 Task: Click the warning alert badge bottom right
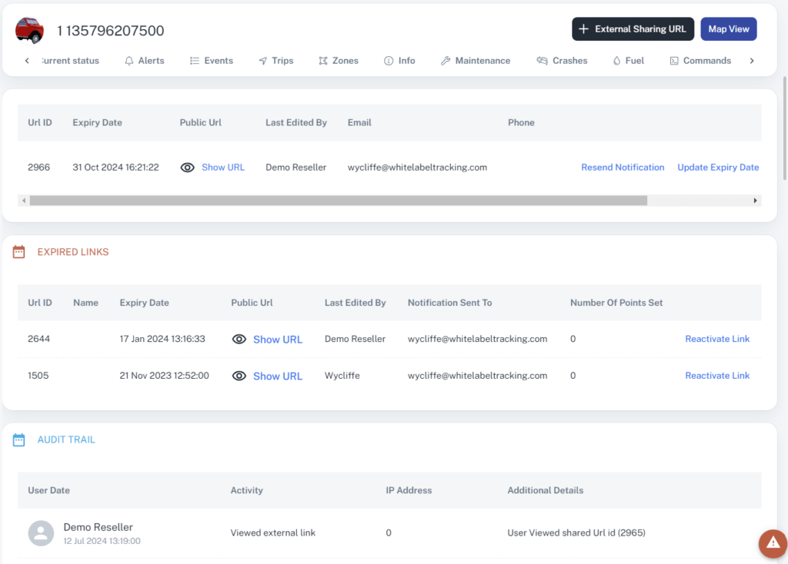tap(773, 544)
